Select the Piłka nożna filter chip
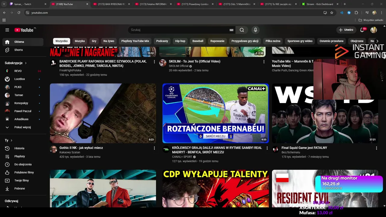This screenshot has height=217, width=386. coord(273,41)
